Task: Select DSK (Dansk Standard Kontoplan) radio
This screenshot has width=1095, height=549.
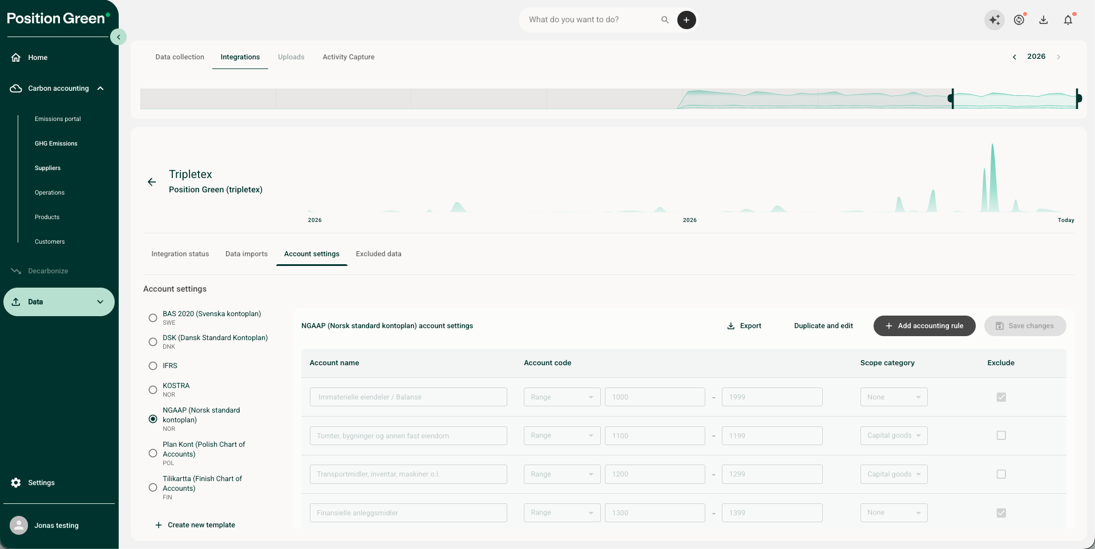Action: 153,342
